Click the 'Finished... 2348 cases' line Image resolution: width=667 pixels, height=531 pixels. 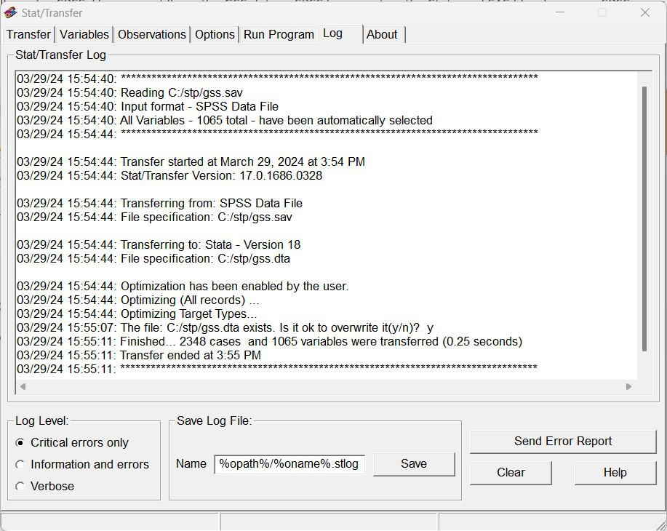tap(270, 342)
